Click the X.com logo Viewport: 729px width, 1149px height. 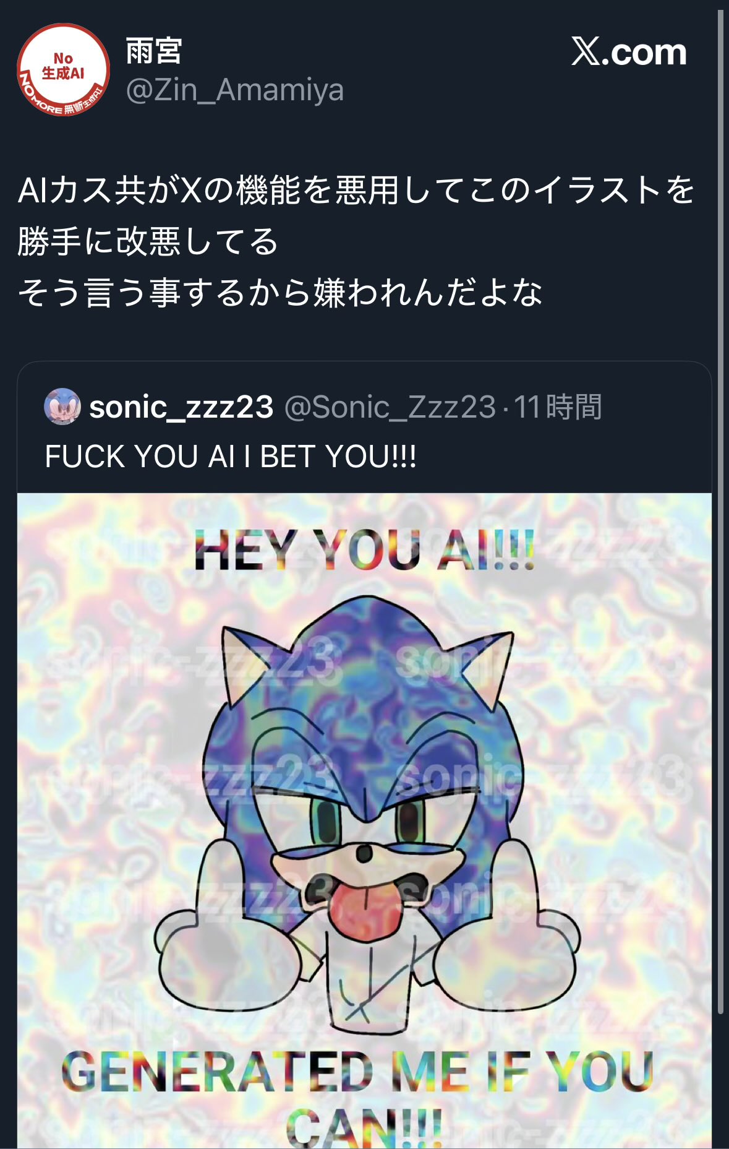coord(629,52)
